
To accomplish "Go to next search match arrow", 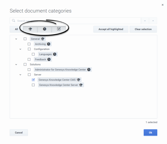I will click(145, 21).
